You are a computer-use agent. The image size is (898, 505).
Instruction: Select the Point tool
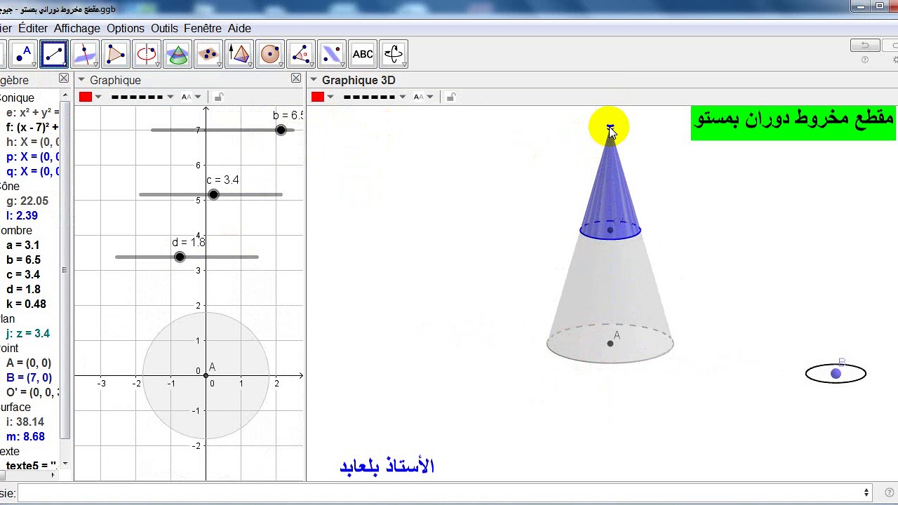coord(23,54)
